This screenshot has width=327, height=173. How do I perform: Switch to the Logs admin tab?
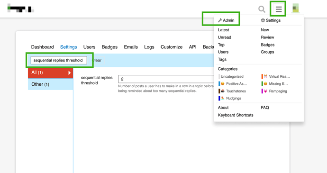pos(149,47)
